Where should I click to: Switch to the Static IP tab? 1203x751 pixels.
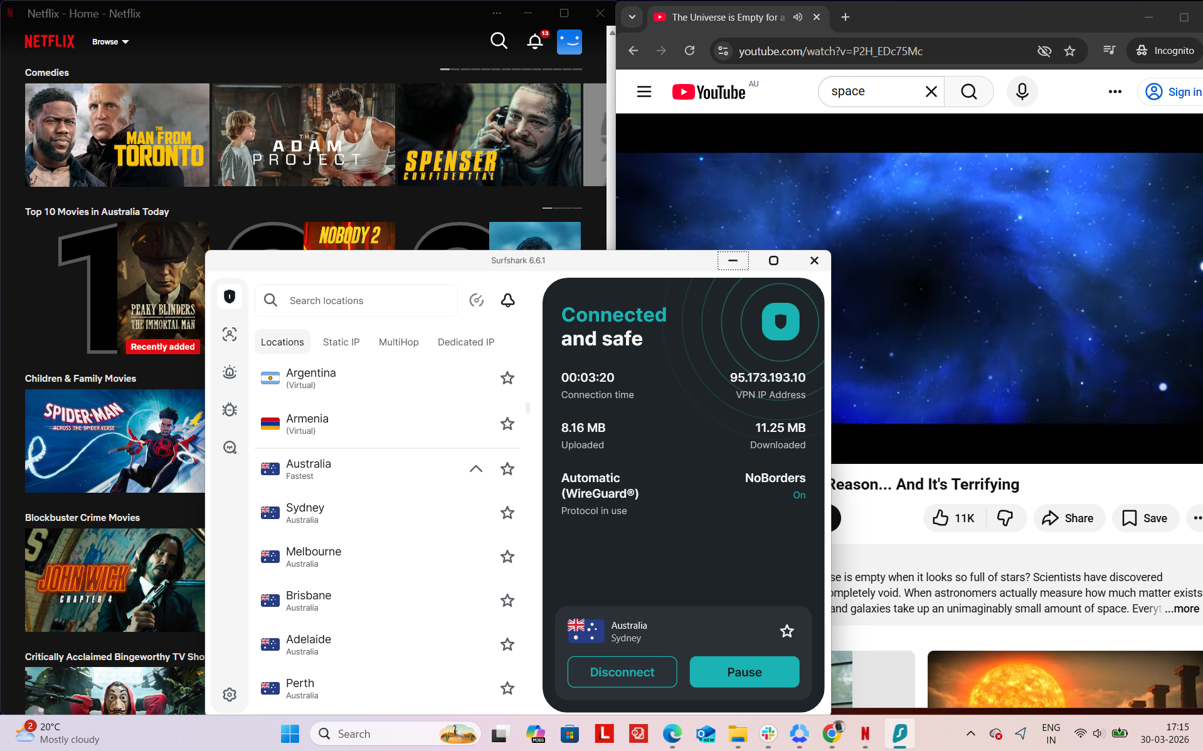pyautogui.click(x=341, y=342)
